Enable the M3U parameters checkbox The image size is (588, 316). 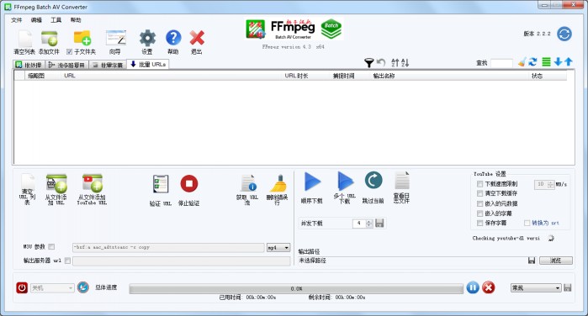[x=52, y=246]
